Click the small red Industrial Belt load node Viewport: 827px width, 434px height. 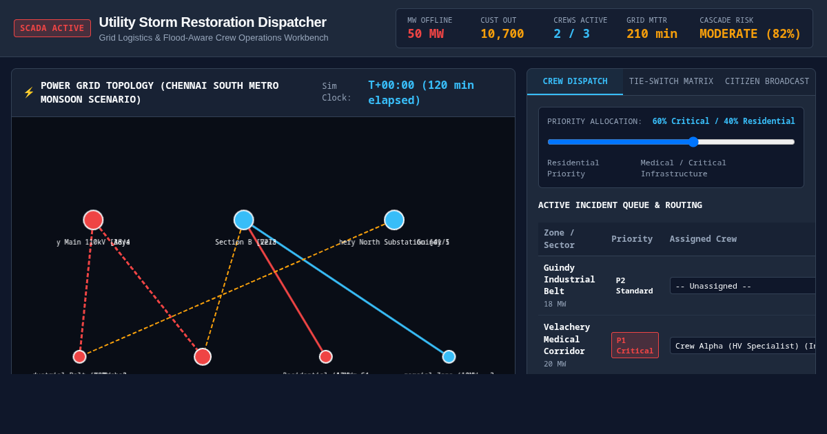click(x=79, y=356)
